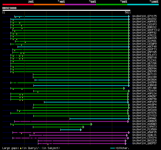161x150 pixels.
Task: Open entry UniRef100_A9NZN7
Action: [144, 96]
